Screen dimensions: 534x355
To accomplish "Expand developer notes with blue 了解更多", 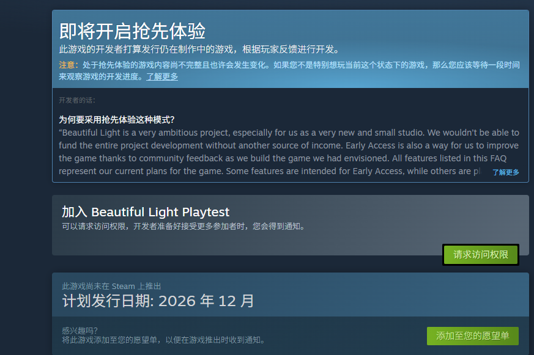I will [505, 172].
